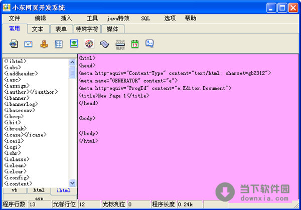
Task: Switch to the 特殊字符 tab
Action: (x=87, y=29)
